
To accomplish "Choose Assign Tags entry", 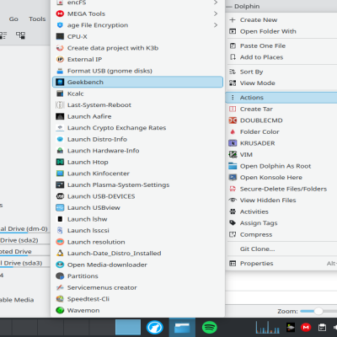I will pyautogui.click(x=281, y=223).
